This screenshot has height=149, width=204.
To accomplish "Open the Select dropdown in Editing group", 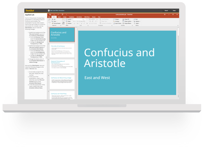I will pos(137,23).
